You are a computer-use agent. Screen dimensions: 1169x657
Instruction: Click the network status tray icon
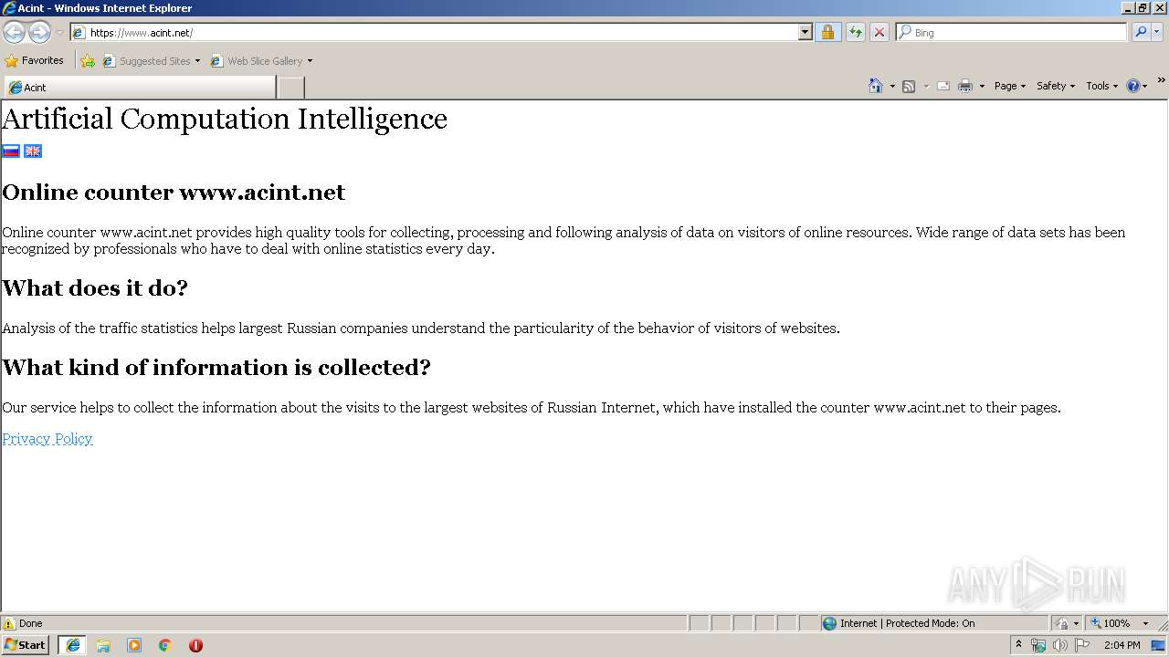pos(1038,645)
